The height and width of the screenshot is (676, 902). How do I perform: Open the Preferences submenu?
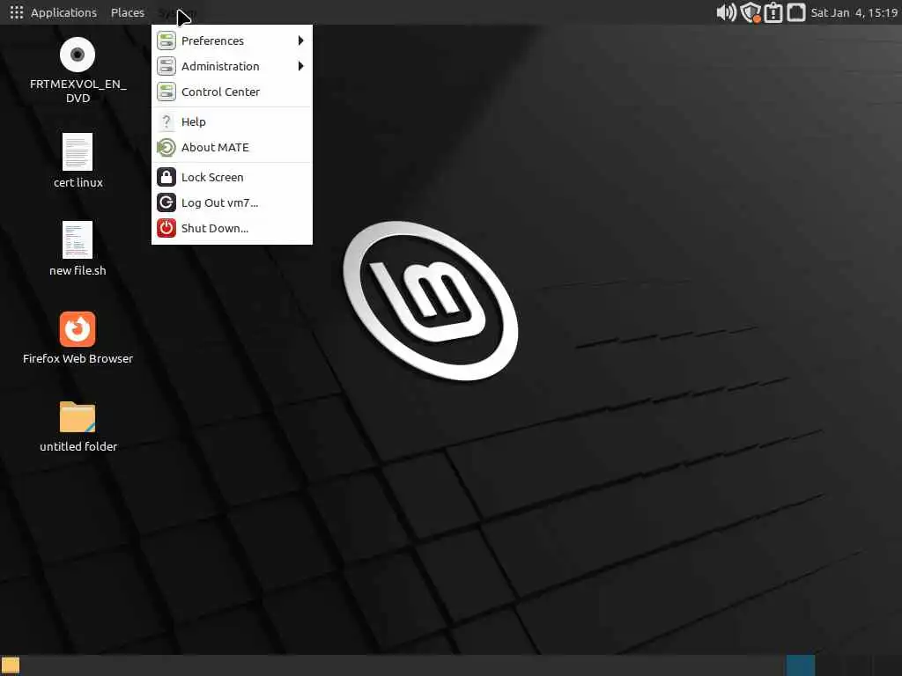(232, 40)
